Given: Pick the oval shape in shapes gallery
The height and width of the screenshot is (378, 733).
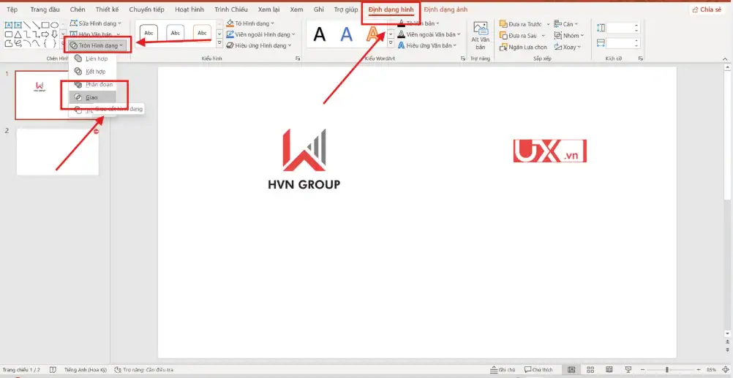Looking at the screenshot, I should point(55,26).
